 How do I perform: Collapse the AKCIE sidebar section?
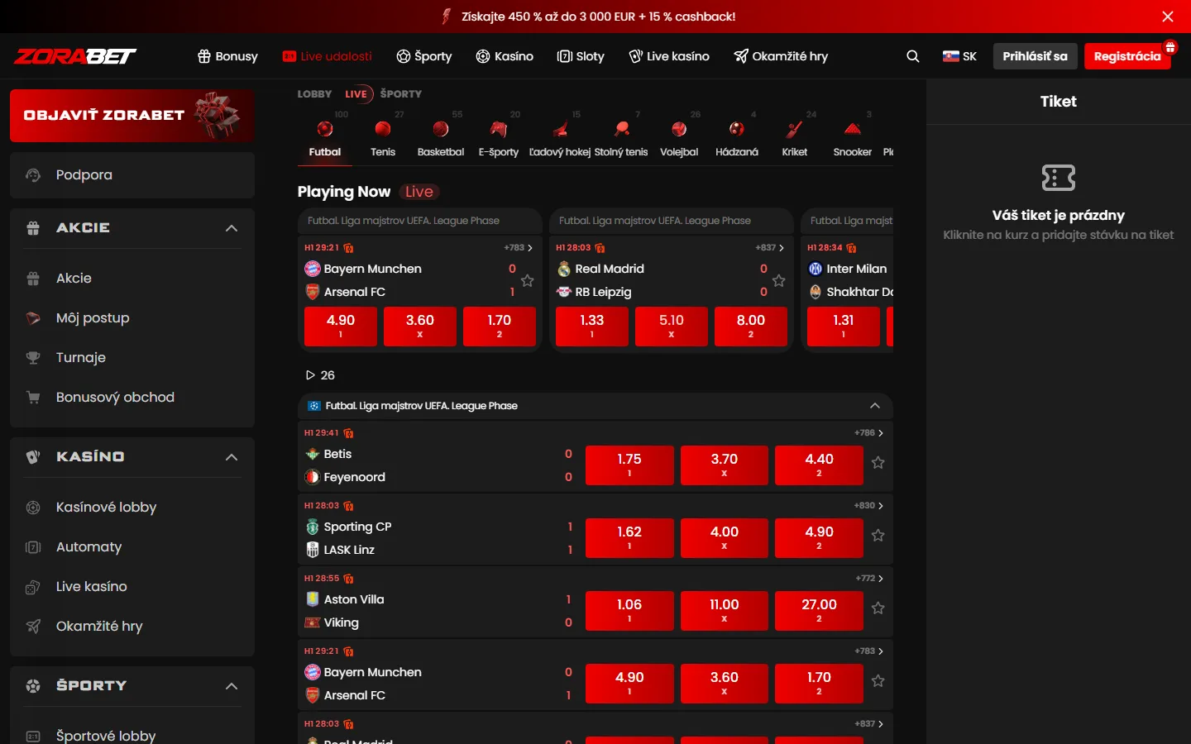click(232, 228)
